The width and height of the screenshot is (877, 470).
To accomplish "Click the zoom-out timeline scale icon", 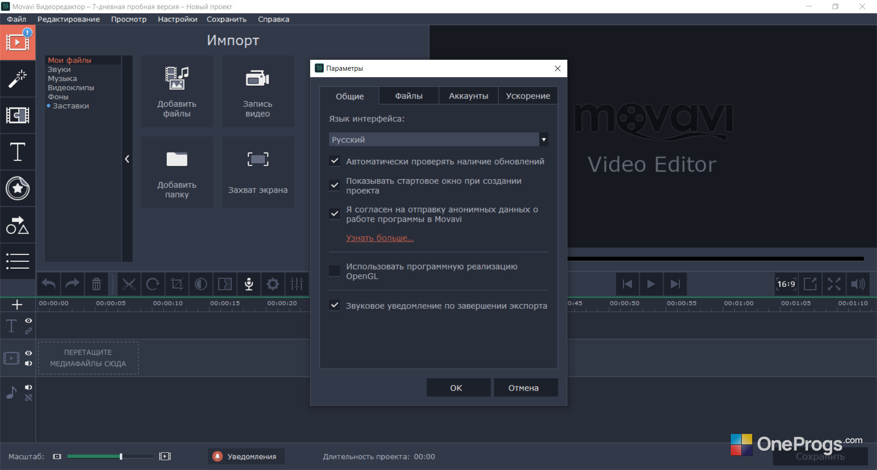I will coord(57,456).
